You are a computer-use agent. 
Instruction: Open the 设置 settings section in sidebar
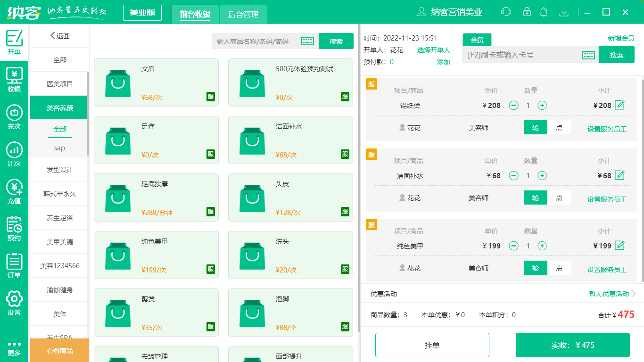(x=14, y=301)
